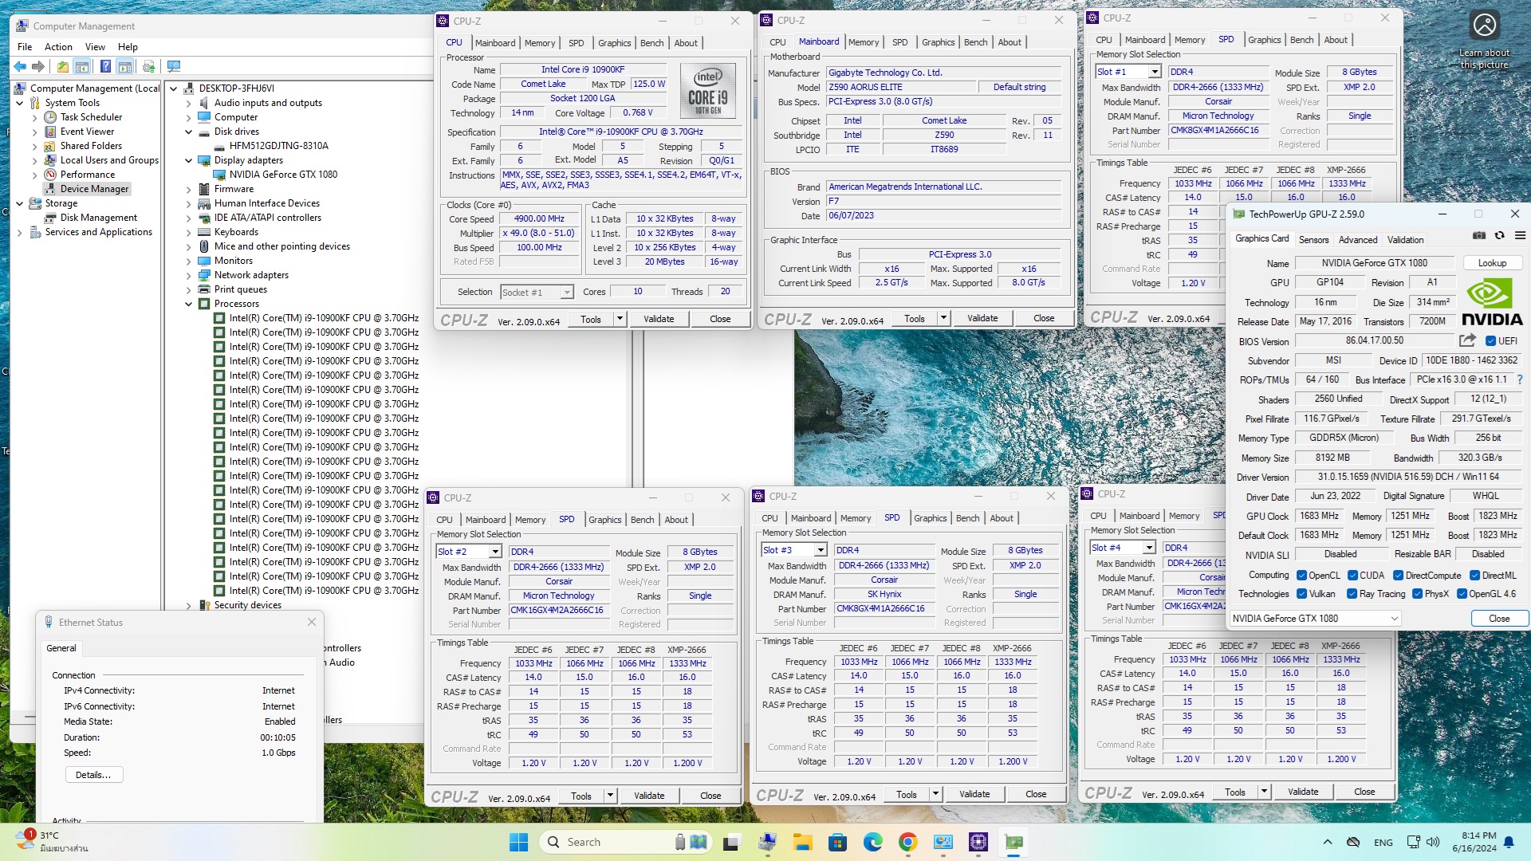Open Task View from the taskbar
This screenshot has width=1531, height=861.
click(731, 842)
